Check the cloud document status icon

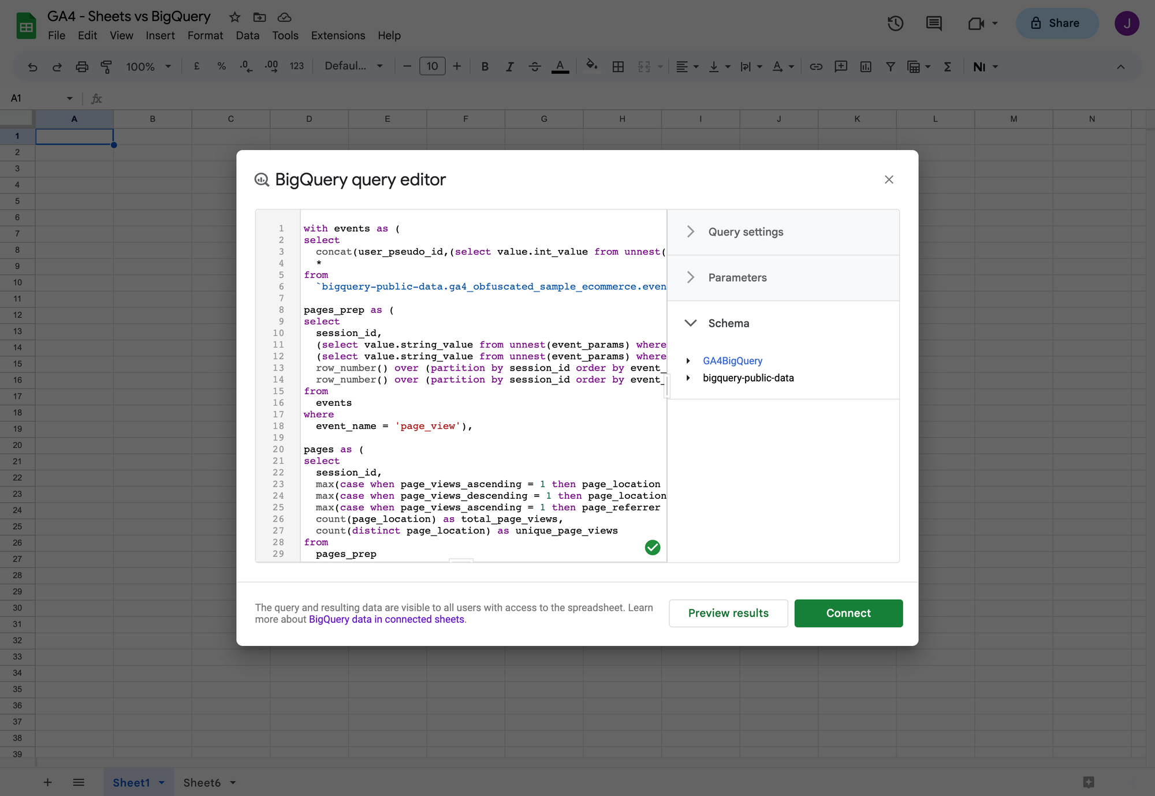(284, 17)
